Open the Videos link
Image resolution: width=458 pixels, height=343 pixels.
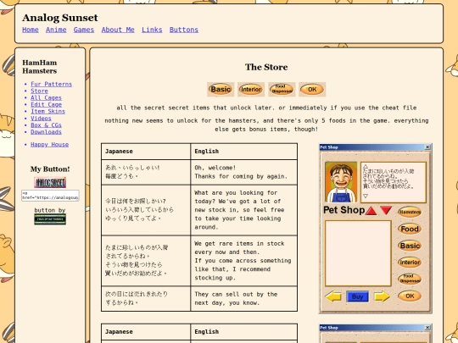pos(41,118)
